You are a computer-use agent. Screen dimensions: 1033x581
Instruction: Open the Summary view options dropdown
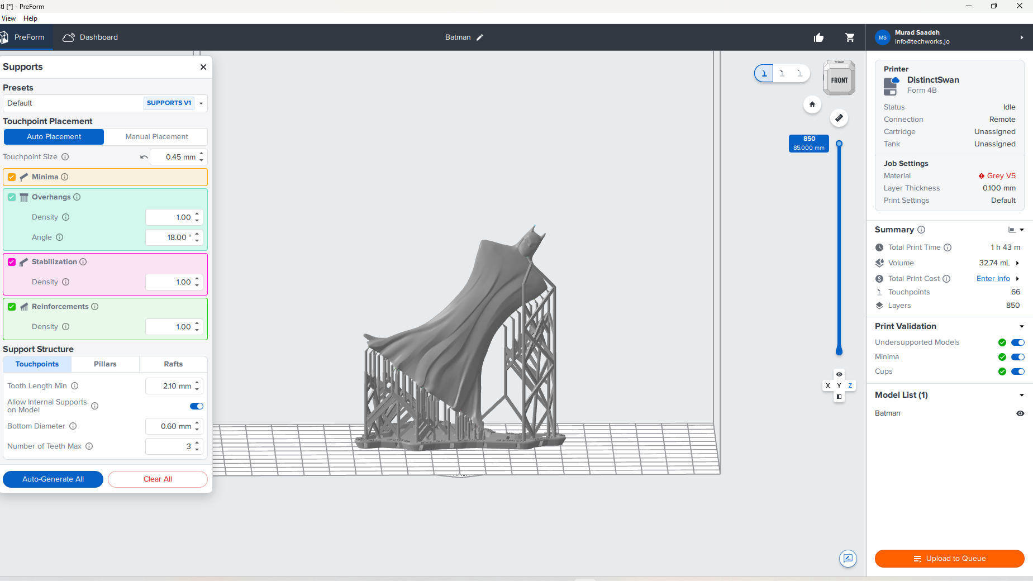1016,230
